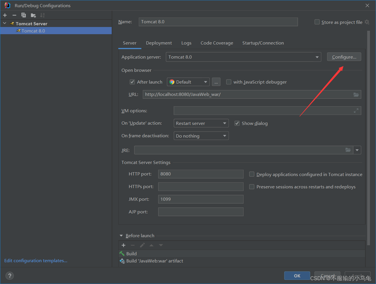Add a Before launch task
The image size is (376, 284).
pos(124,245)
